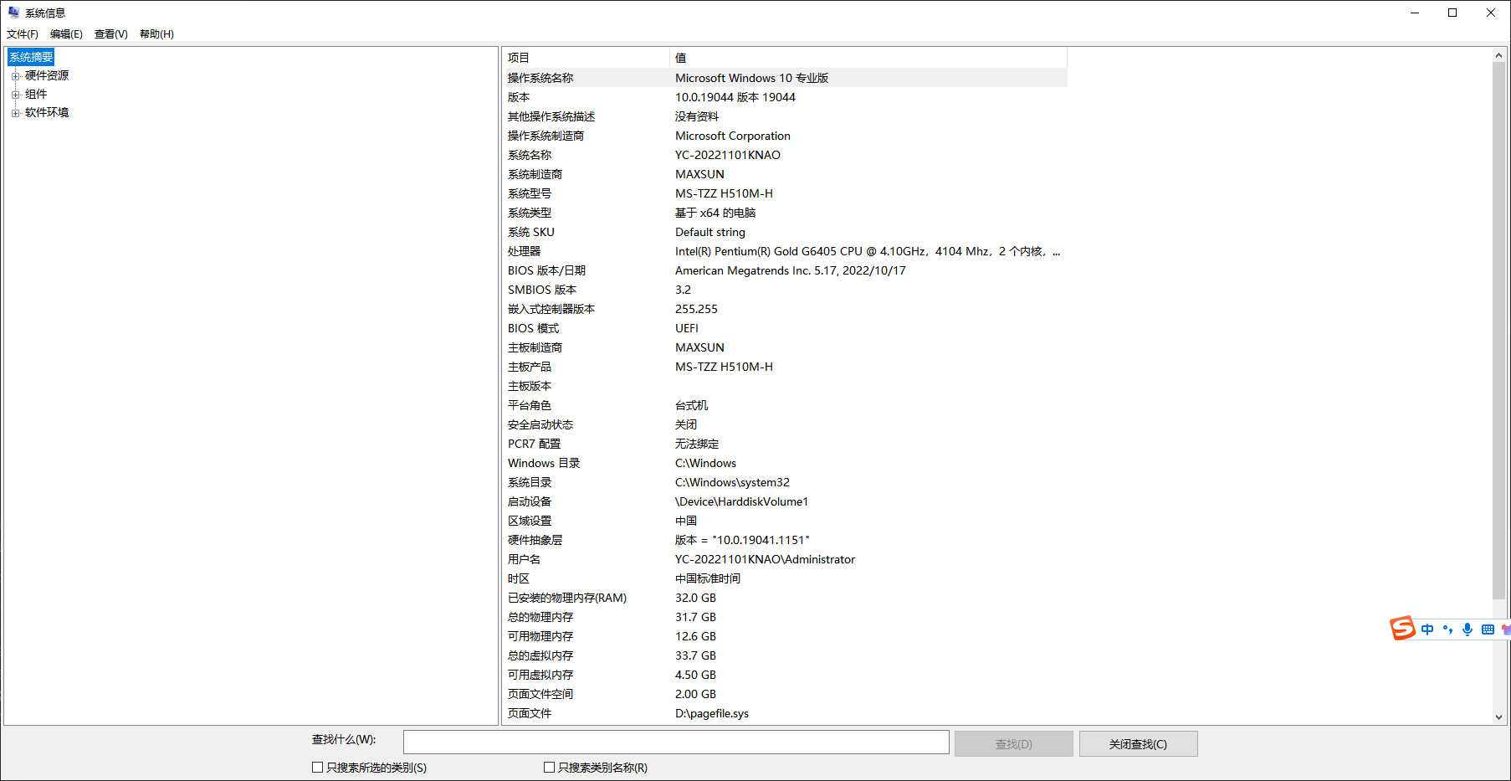Enable 只搜索类别名称 checkbox

[x=549, y=768]
